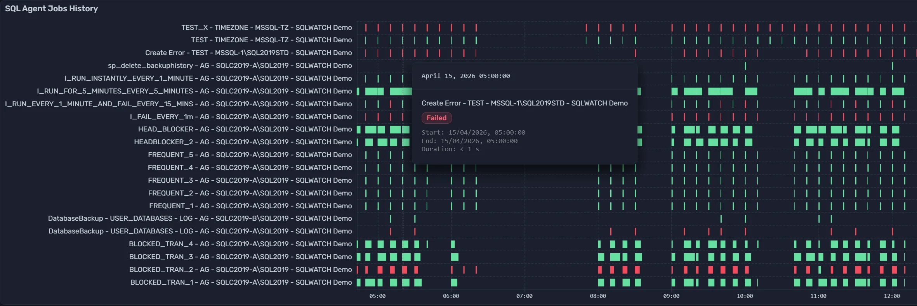Click the 08:00 time axis label
917x306 pixels.
click(598, 296)
